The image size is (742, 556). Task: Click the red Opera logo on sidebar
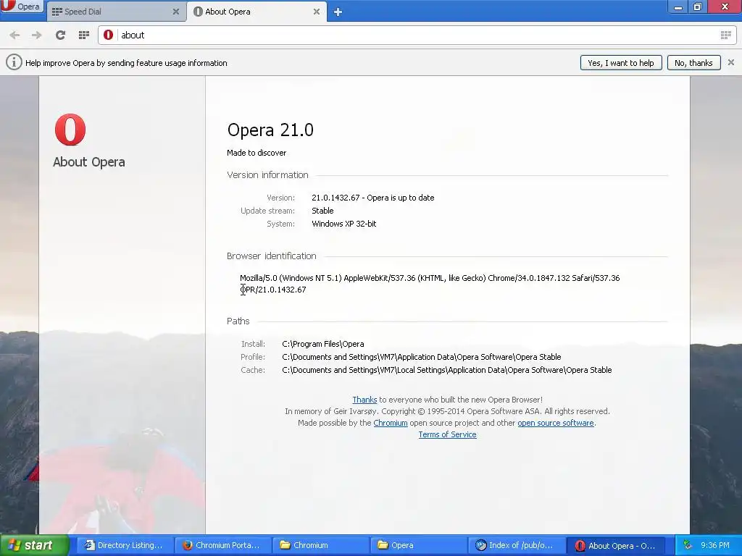(70, 129)
